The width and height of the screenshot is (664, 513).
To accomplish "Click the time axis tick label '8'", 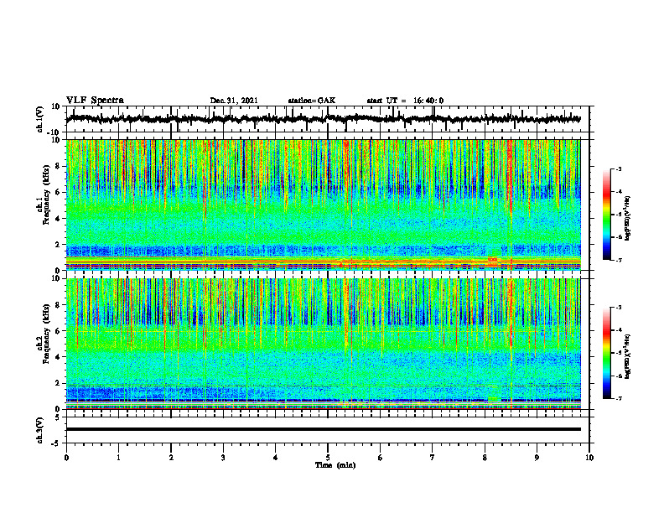I will tap(485, 458).
